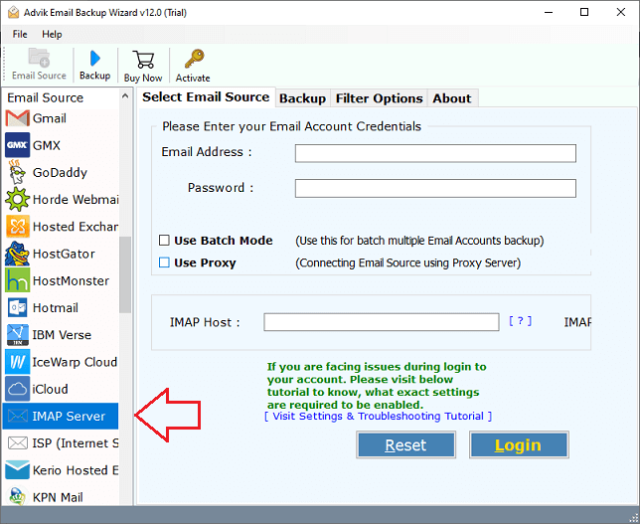Screen dimensions: 640x524
Task: Click the app icon in title bar
Action: [13, 13]
